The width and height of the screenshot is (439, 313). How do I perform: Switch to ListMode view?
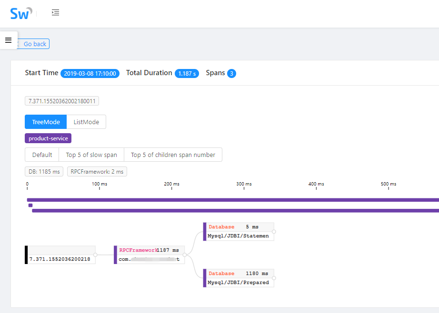pos(86,122)
